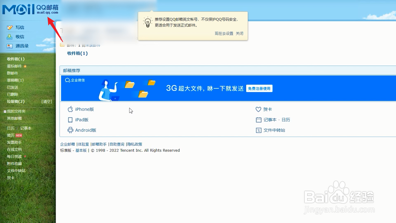Expand 我的文件夹 tree node
The width and height of the screenshot is (396, 223).
(5, 111)
